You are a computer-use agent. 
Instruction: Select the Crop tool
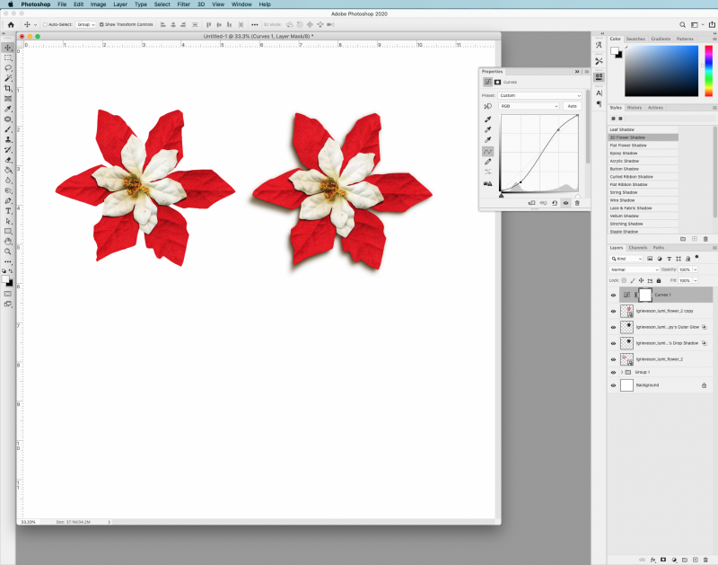pyautogui.click(x=8, y=88)
